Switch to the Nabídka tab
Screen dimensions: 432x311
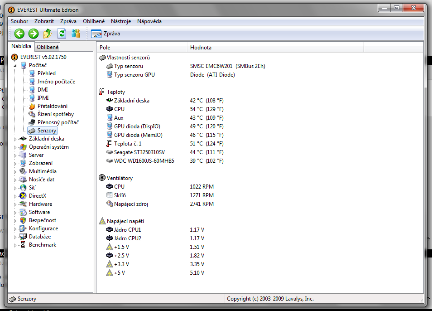click(21, 46)
